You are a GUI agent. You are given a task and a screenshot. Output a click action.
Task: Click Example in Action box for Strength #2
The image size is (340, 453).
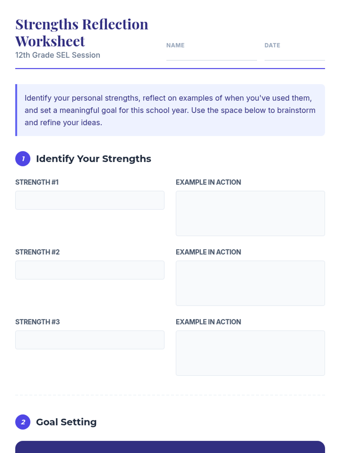click(x=250, y=283)
